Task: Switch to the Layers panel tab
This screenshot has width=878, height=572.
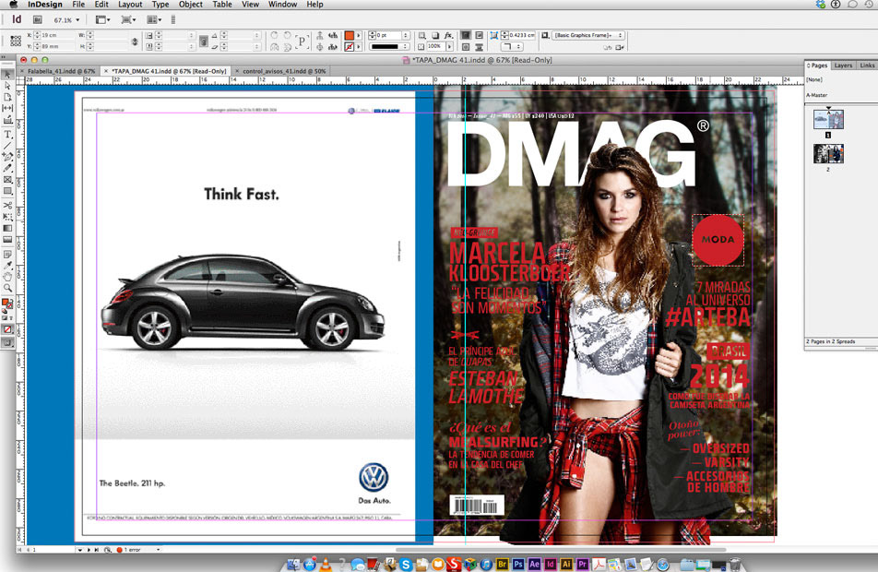Action: tap(843, 66)
